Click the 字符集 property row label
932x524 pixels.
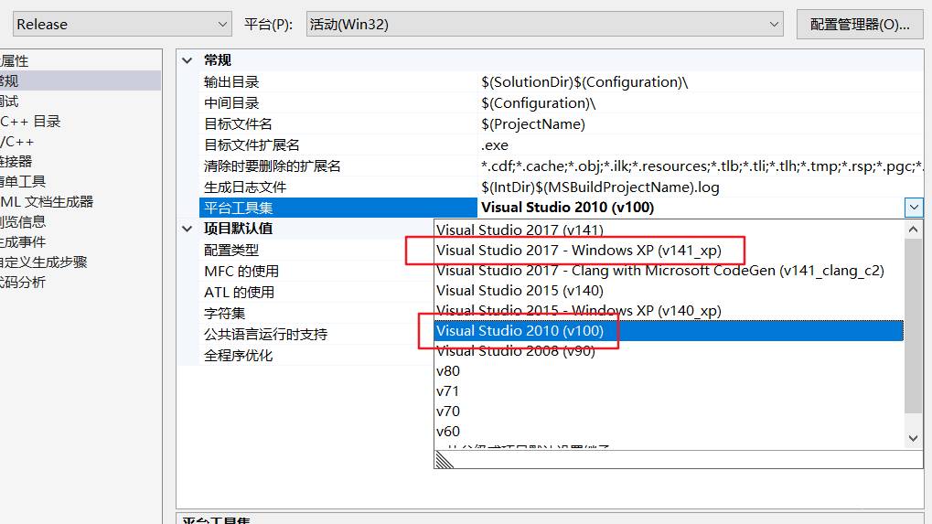pos(224,313)
